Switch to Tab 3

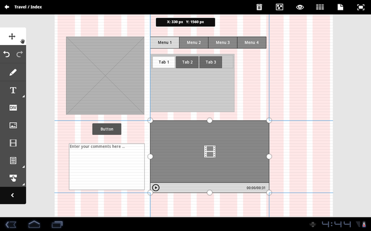tap(211, 62)
